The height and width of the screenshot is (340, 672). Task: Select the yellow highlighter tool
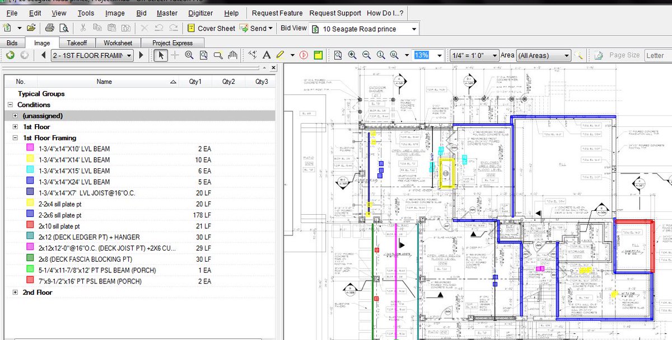click(280, 55)
